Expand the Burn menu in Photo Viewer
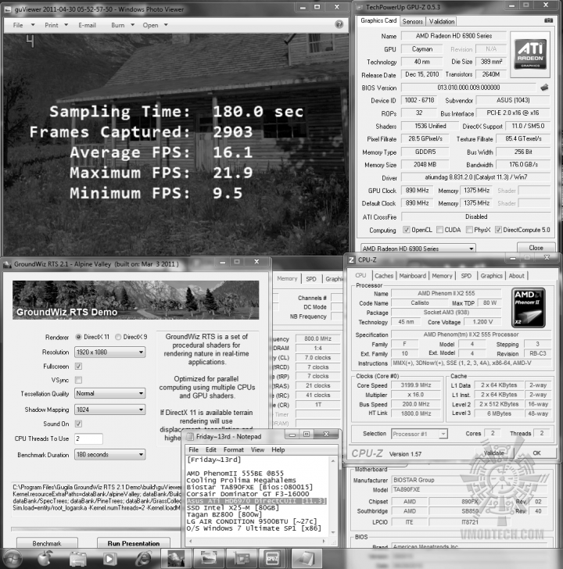 pyautogui.click(x=123, y=25)
